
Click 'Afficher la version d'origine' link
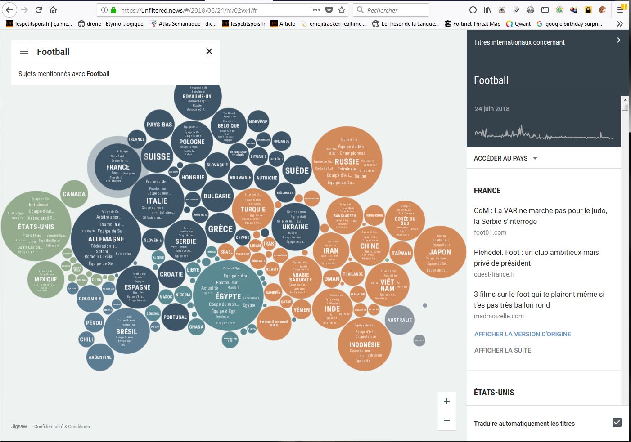click(523, 334)
